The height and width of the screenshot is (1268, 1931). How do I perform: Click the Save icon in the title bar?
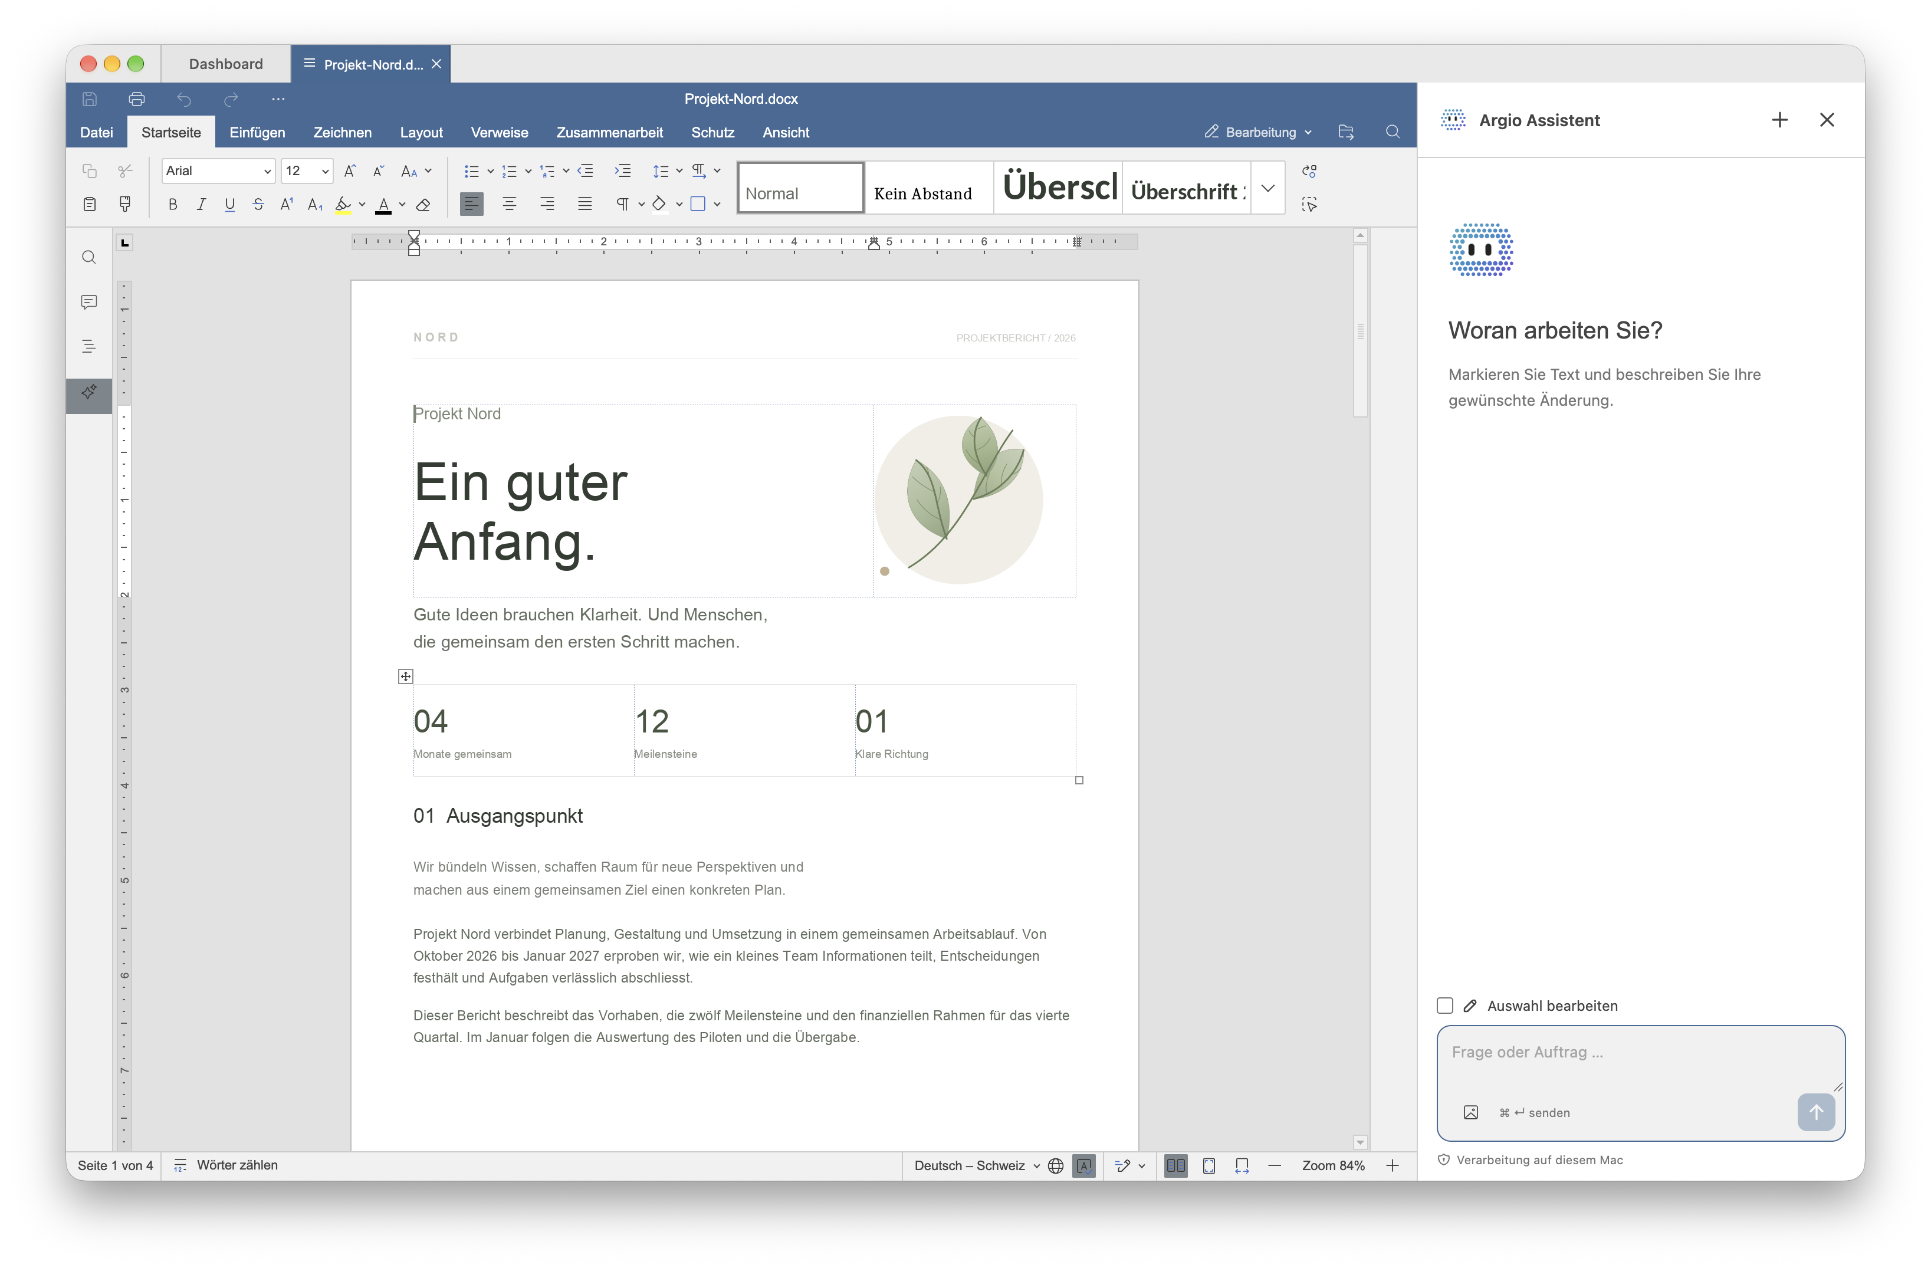click(90, 99)
